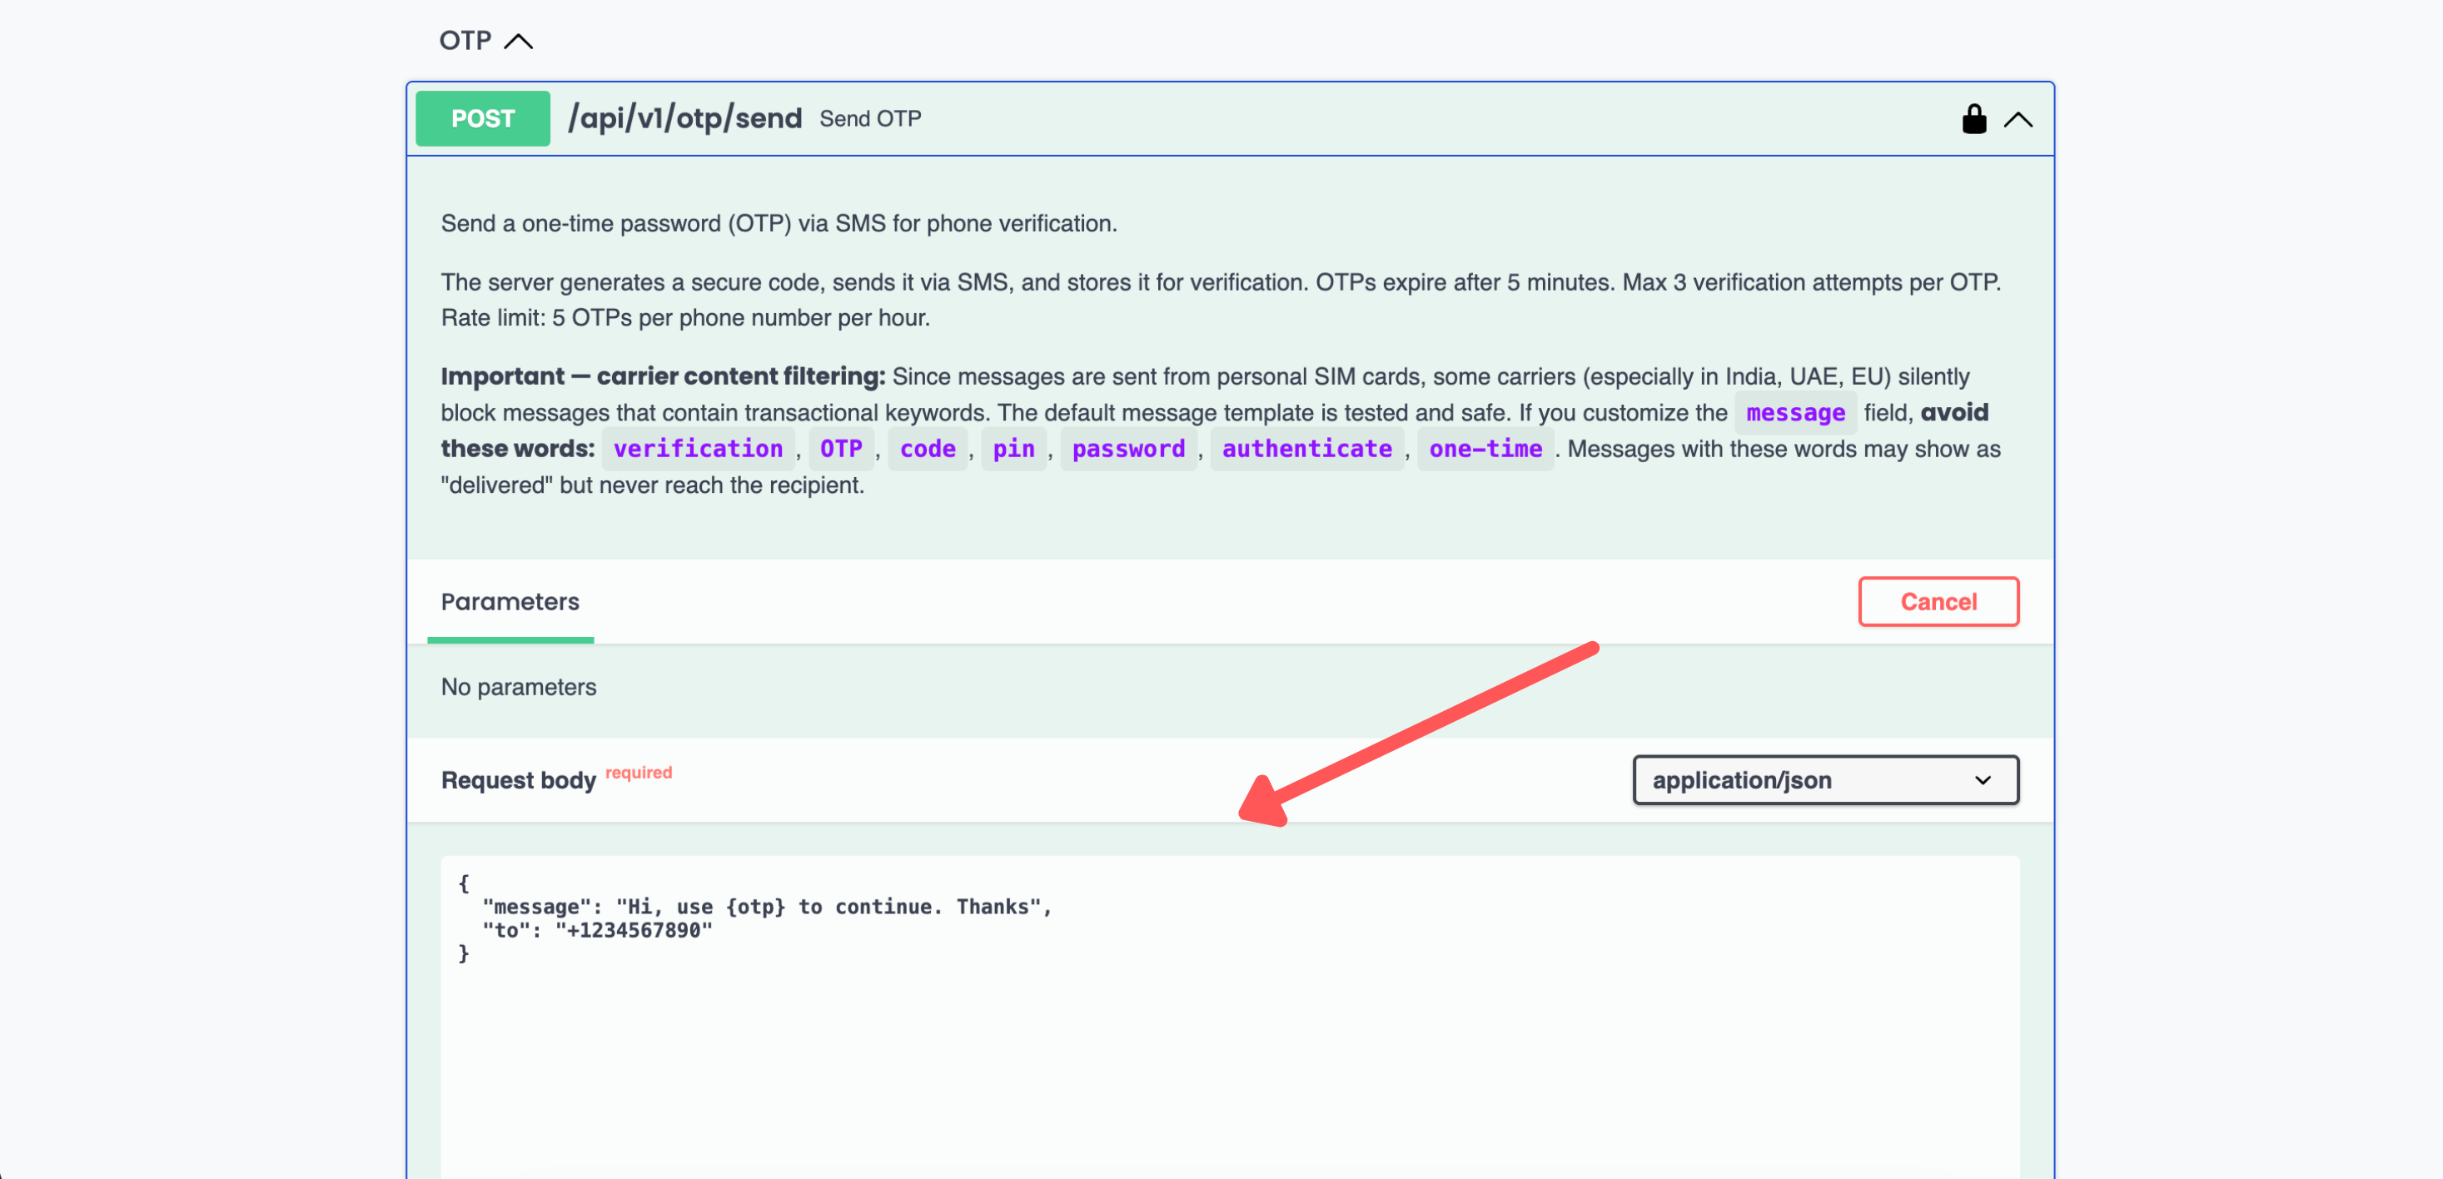This screenshot has width=2443, height=1179.
Task: Select the message field badge
Action: tap(1795, 413)
